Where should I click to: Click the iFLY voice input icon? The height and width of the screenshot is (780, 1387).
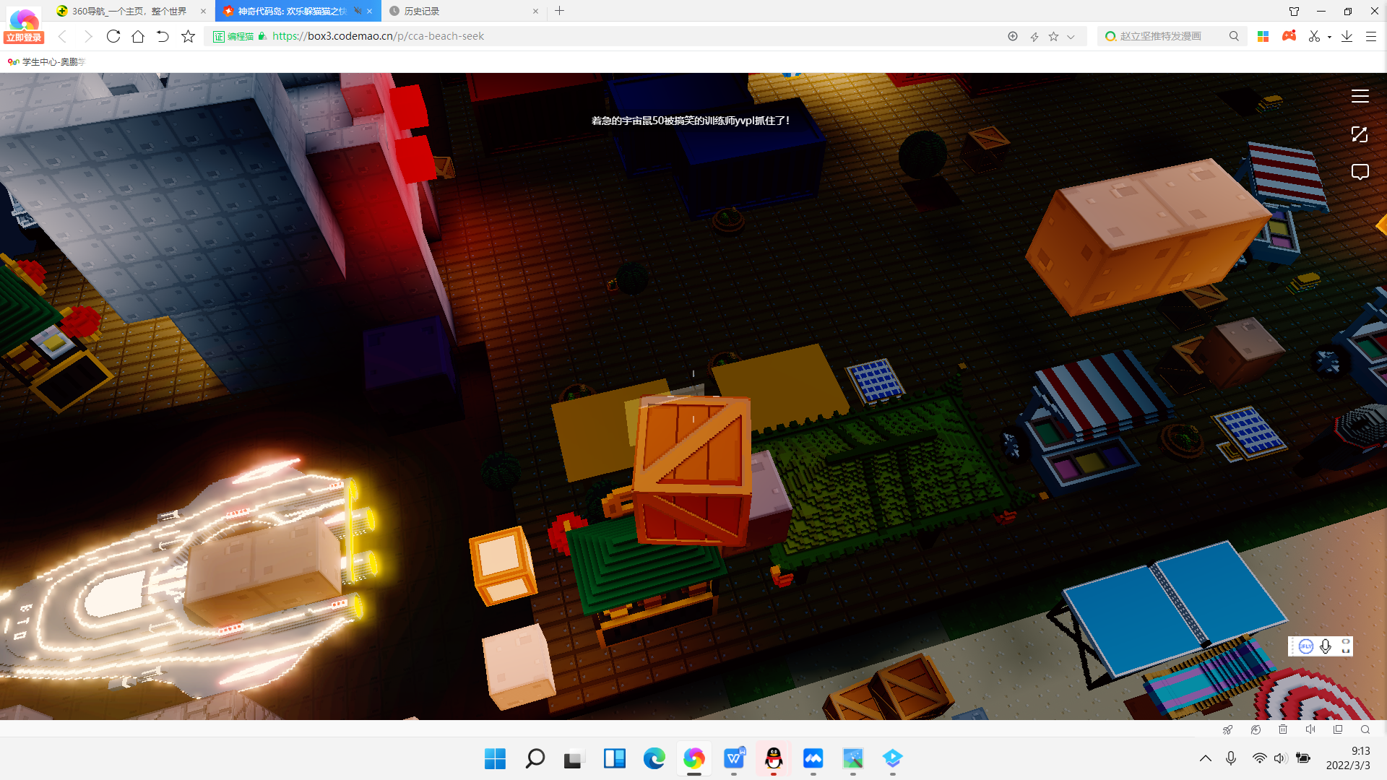tap(1306, 646)
